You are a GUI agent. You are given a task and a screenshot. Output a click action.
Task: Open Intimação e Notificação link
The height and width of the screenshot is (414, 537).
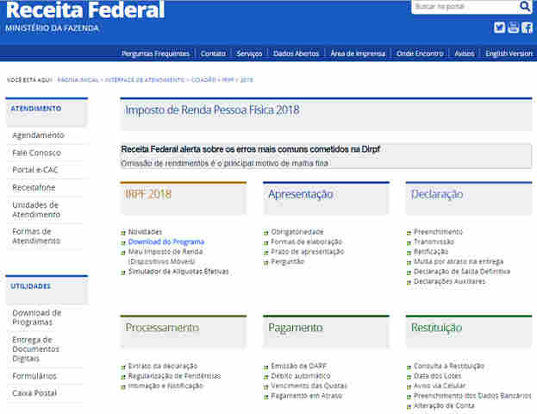pos(165,386)
